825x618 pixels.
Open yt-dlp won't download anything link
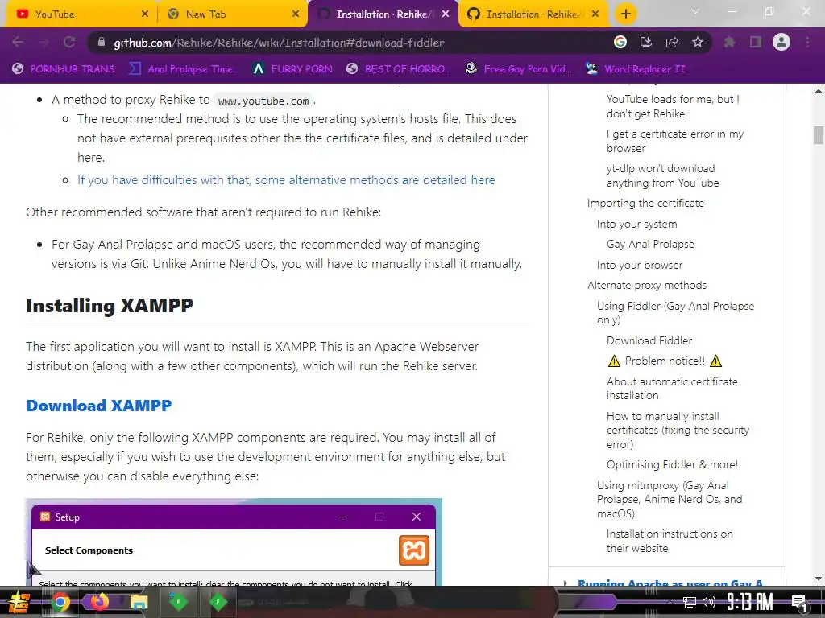(x=662, y=175)
